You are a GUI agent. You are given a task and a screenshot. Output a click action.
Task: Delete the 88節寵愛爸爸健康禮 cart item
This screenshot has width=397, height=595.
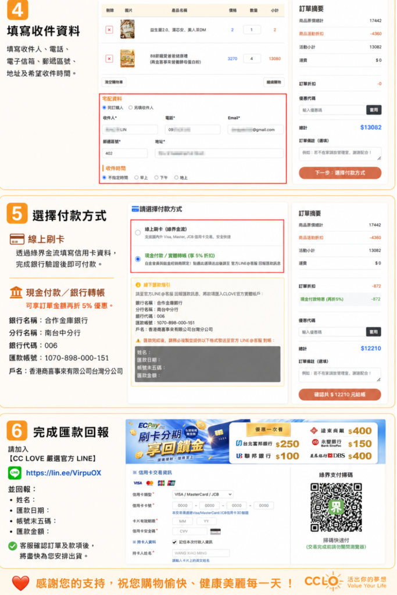[x=109, y=59]
